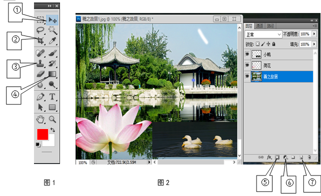Click the 荷花 layer thumbnail
This screenshot has width=321, height=196.
(256, 65)
